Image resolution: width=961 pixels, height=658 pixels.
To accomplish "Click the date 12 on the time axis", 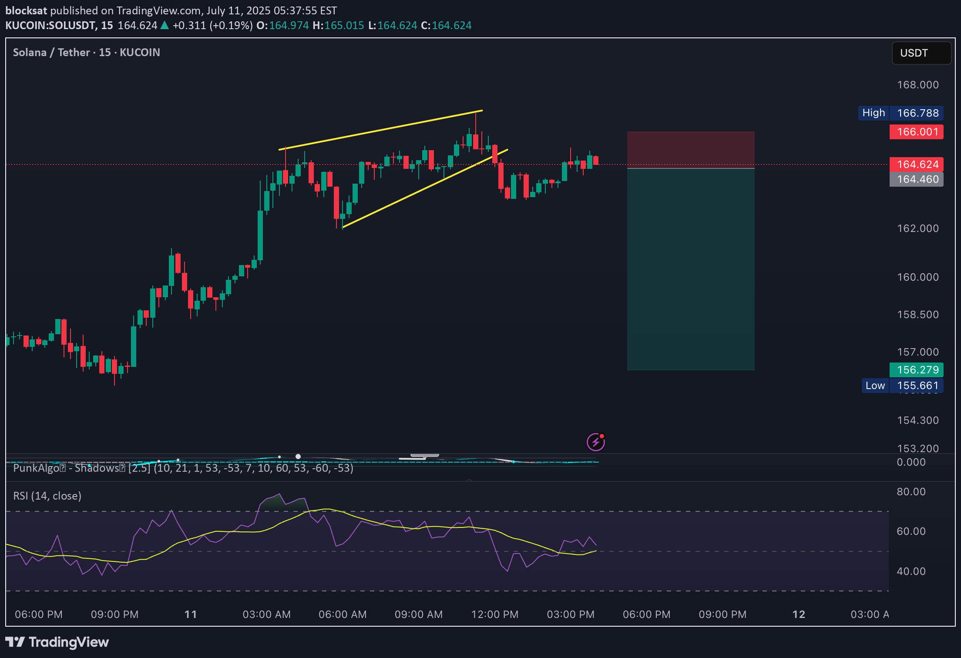I will pos(799,614).
